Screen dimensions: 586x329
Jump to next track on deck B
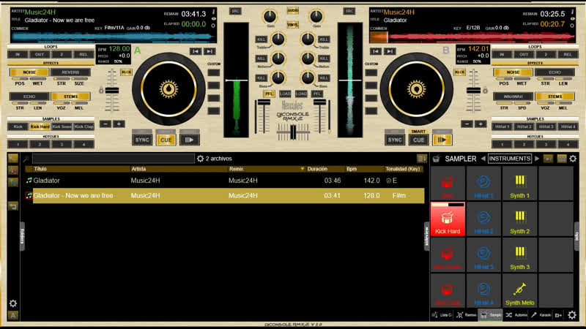390,51
